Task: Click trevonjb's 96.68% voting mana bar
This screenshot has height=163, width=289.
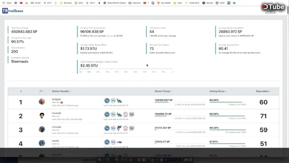Action: point(228,116)
